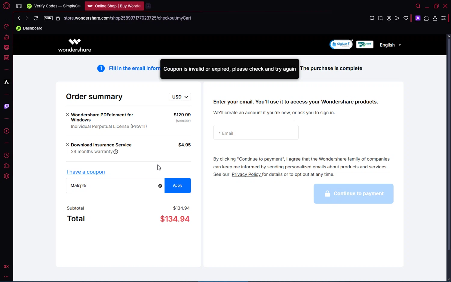Open the media Player icon in the sidebar
451x282 pixels.
(x=6, y=131)
